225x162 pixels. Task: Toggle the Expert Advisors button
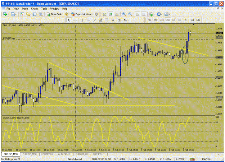tap(82, 14)
